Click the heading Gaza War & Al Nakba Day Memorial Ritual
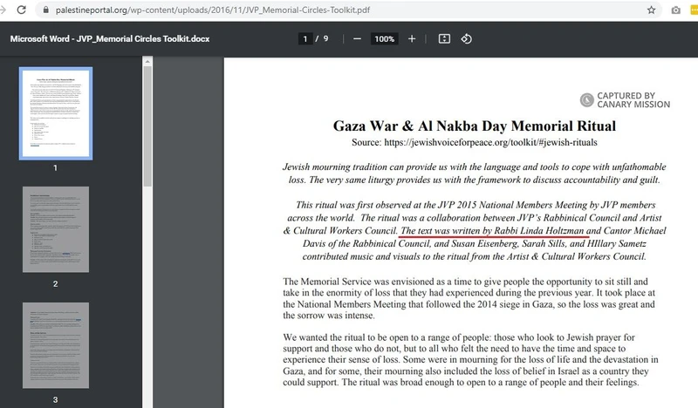This screenshot has width=698, height=408. [475, 126]
